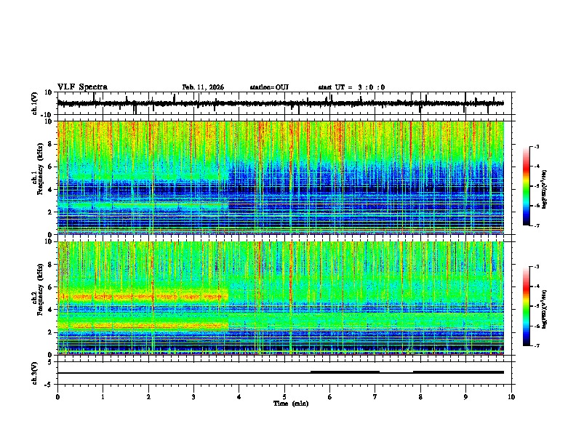Click the '-3' label on ch.1 colorbar
The height and width of the screenshot is (445, 576).
(x=536, y=147)
